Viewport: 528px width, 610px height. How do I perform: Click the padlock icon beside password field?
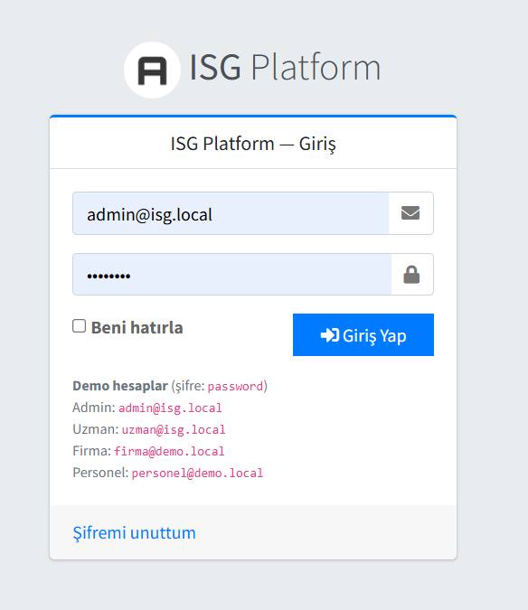(x=411, y=275)
